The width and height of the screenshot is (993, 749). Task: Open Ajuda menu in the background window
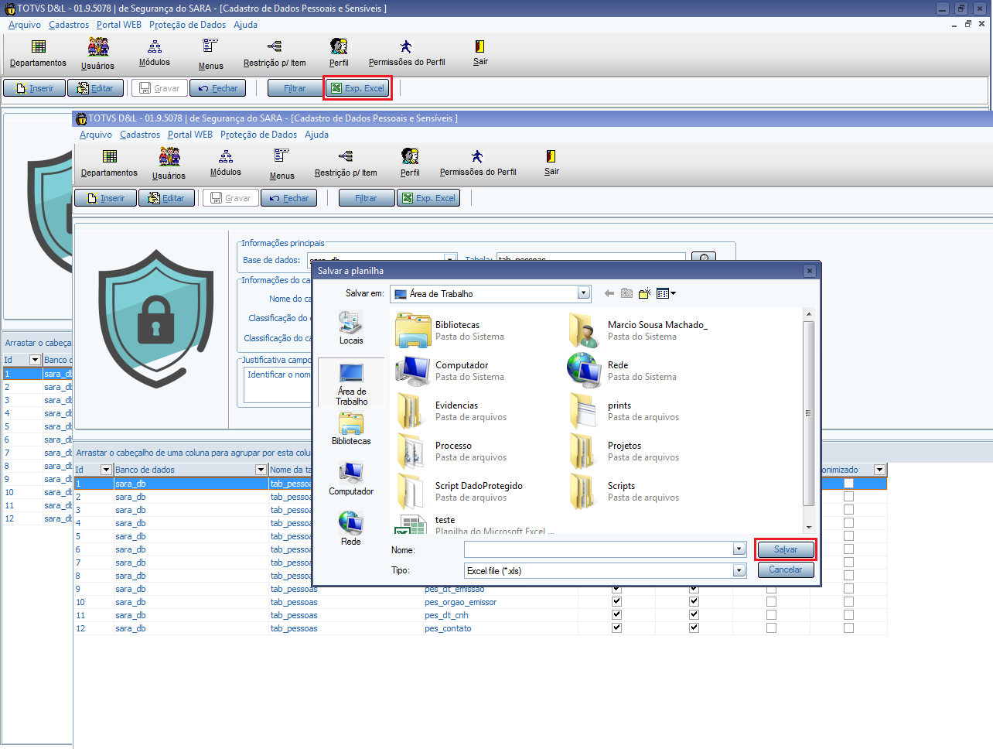click(246, 25)
